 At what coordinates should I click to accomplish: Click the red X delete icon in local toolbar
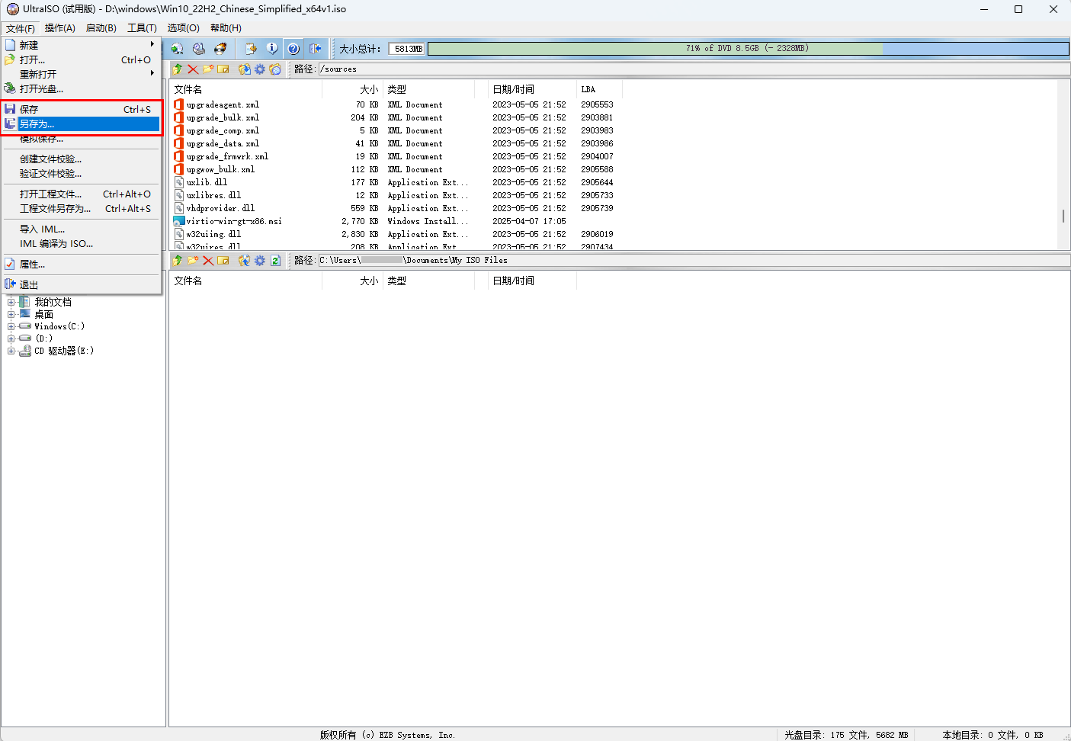tap(208, 261)
